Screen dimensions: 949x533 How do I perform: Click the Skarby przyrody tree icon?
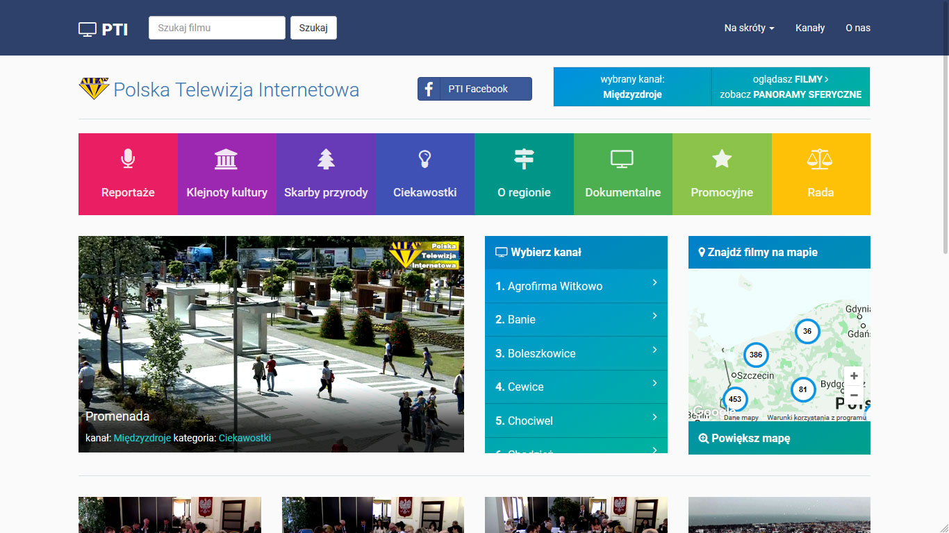326,158
